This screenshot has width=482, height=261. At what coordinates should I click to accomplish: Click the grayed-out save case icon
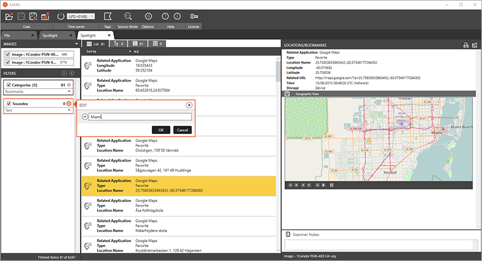coord(21,16)
